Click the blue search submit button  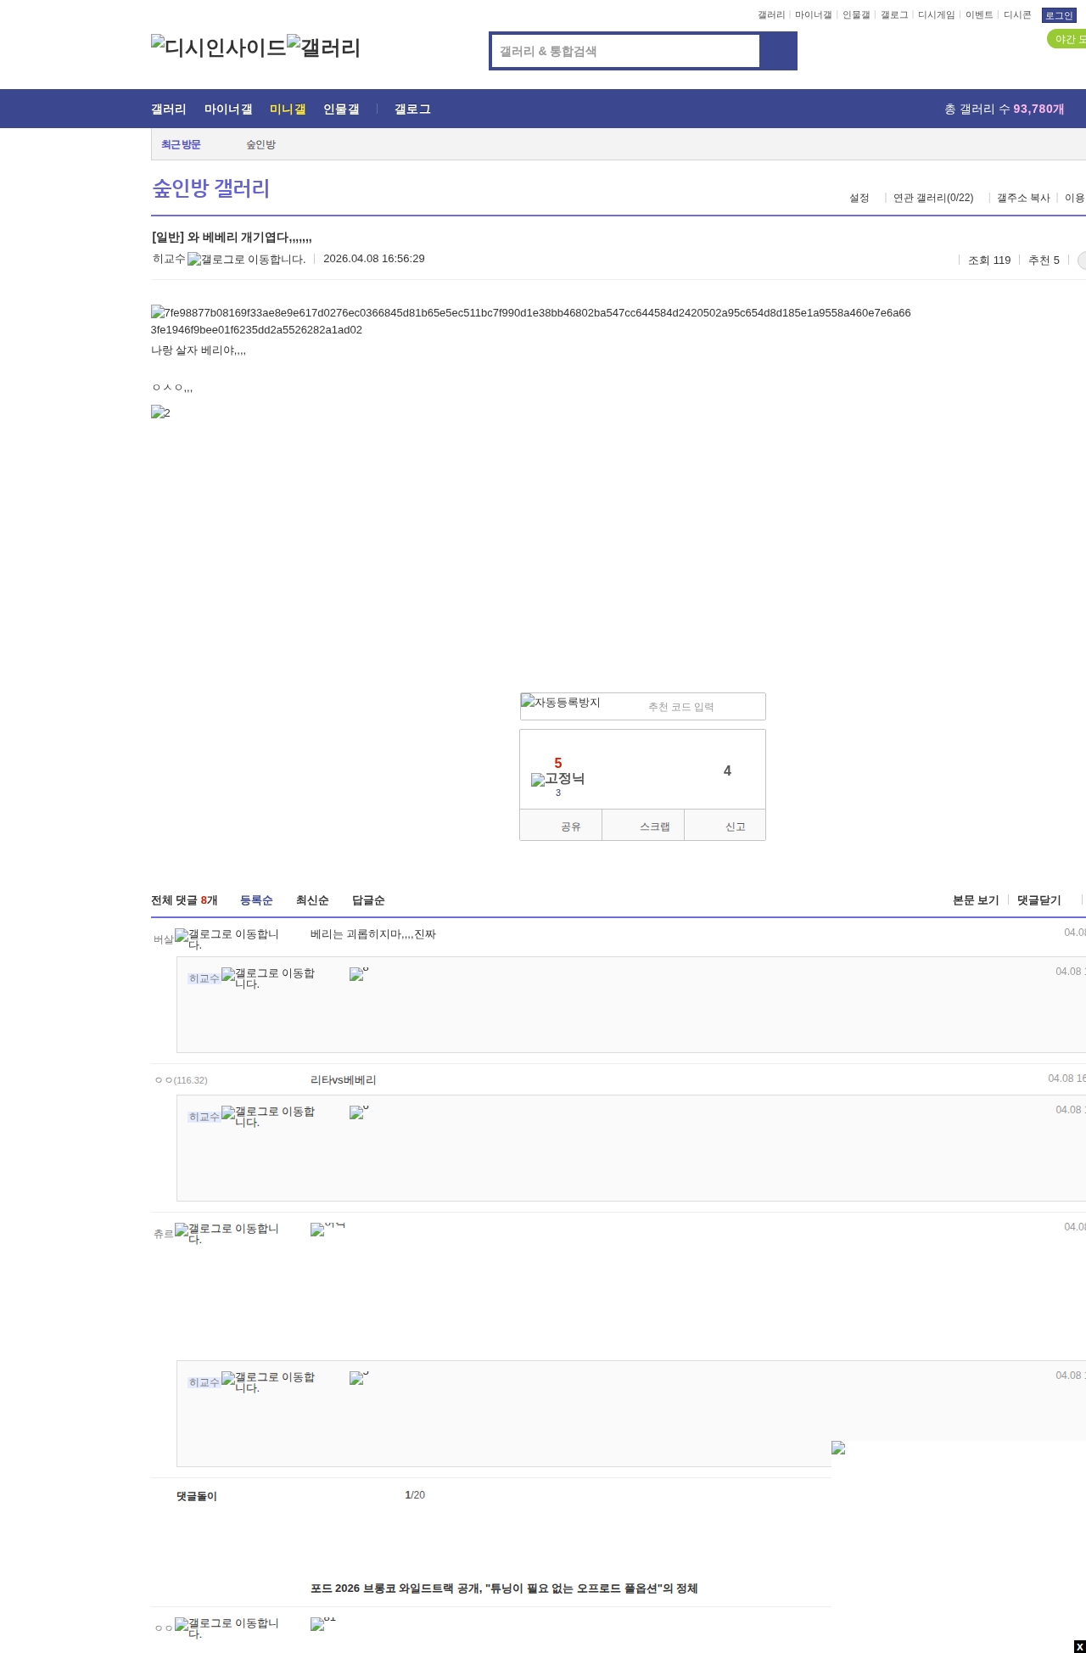pos(778,51)
